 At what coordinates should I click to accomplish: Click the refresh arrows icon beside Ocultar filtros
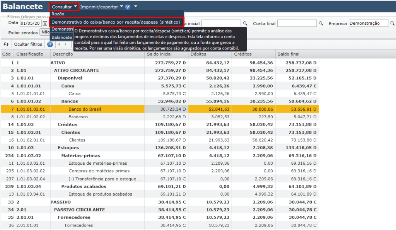(x=6, y=44)
